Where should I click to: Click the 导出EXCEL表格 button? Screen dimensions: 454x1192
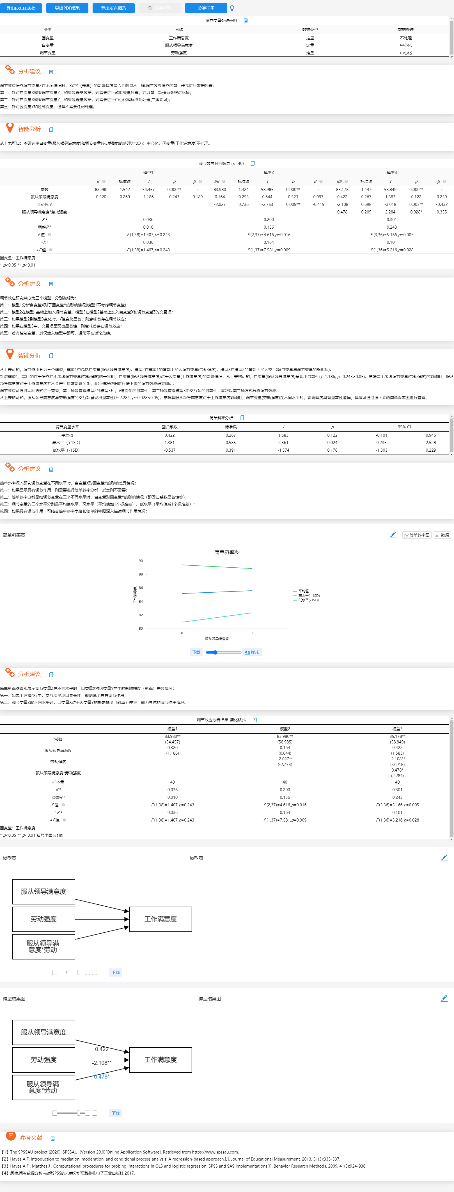[21, 8]
